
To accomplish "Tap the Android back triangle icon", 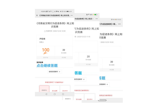I will 46,94.
